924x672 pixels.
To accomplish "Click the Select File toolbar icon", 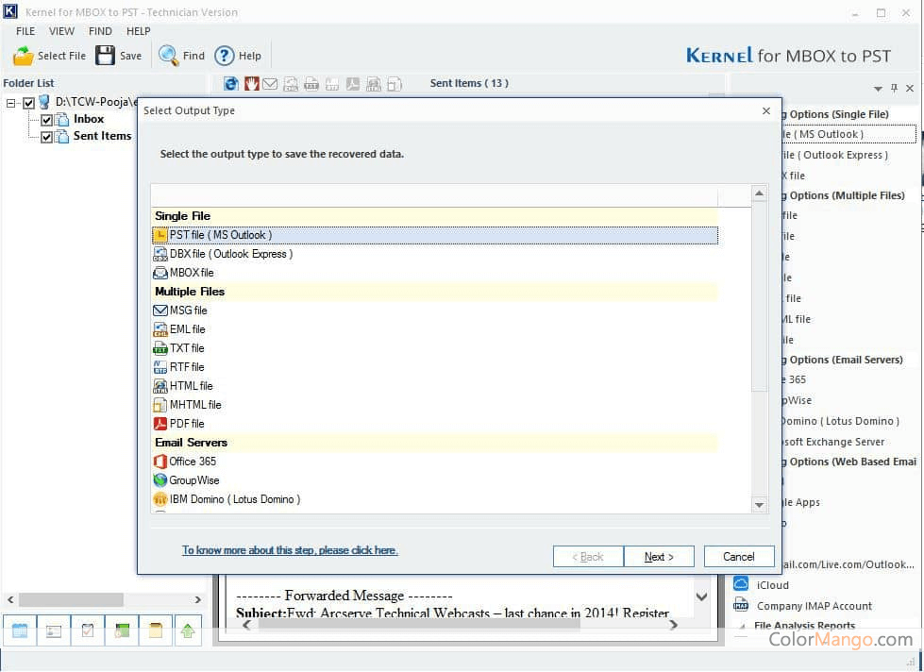I will pyautogui.click(x=24, y=56).
